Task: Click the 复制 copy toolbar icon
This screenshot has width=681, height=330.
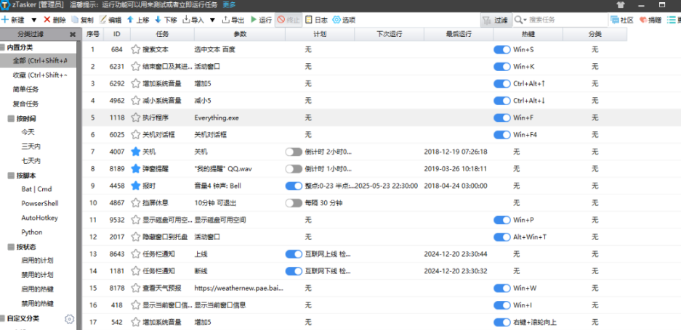Action: (x=74, y=20)
